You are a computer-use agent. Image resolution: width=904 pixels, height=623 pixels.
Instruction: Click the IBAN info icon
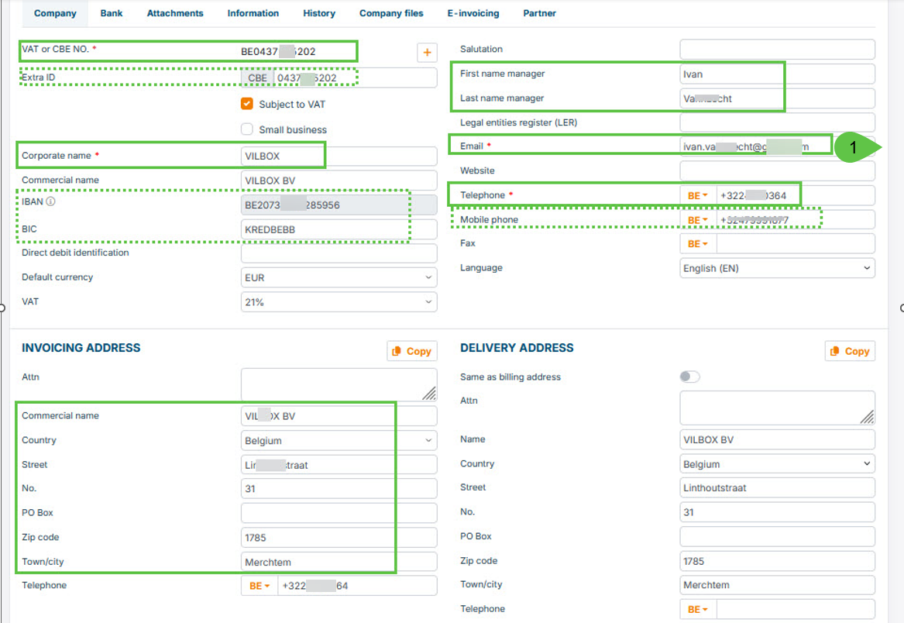pyautogui.click(x=50, y=201)
